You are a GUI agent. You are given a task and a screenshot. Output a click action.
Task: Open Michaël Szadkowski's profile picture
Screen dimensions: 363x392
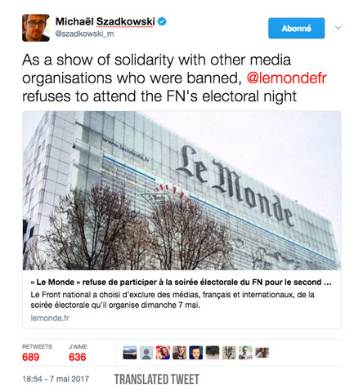36,28
